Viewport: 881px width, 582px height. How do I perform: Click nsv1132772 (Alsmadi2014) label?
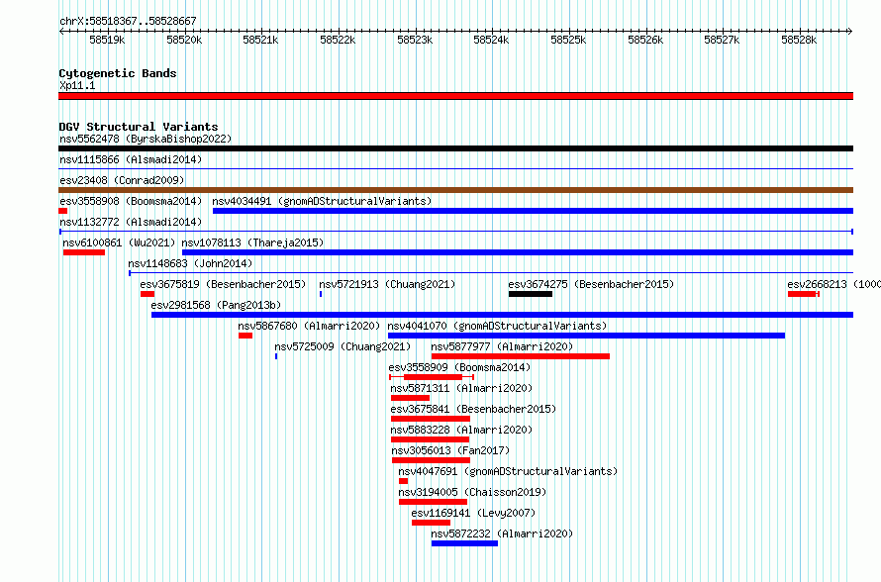click(x=131, y=222)
